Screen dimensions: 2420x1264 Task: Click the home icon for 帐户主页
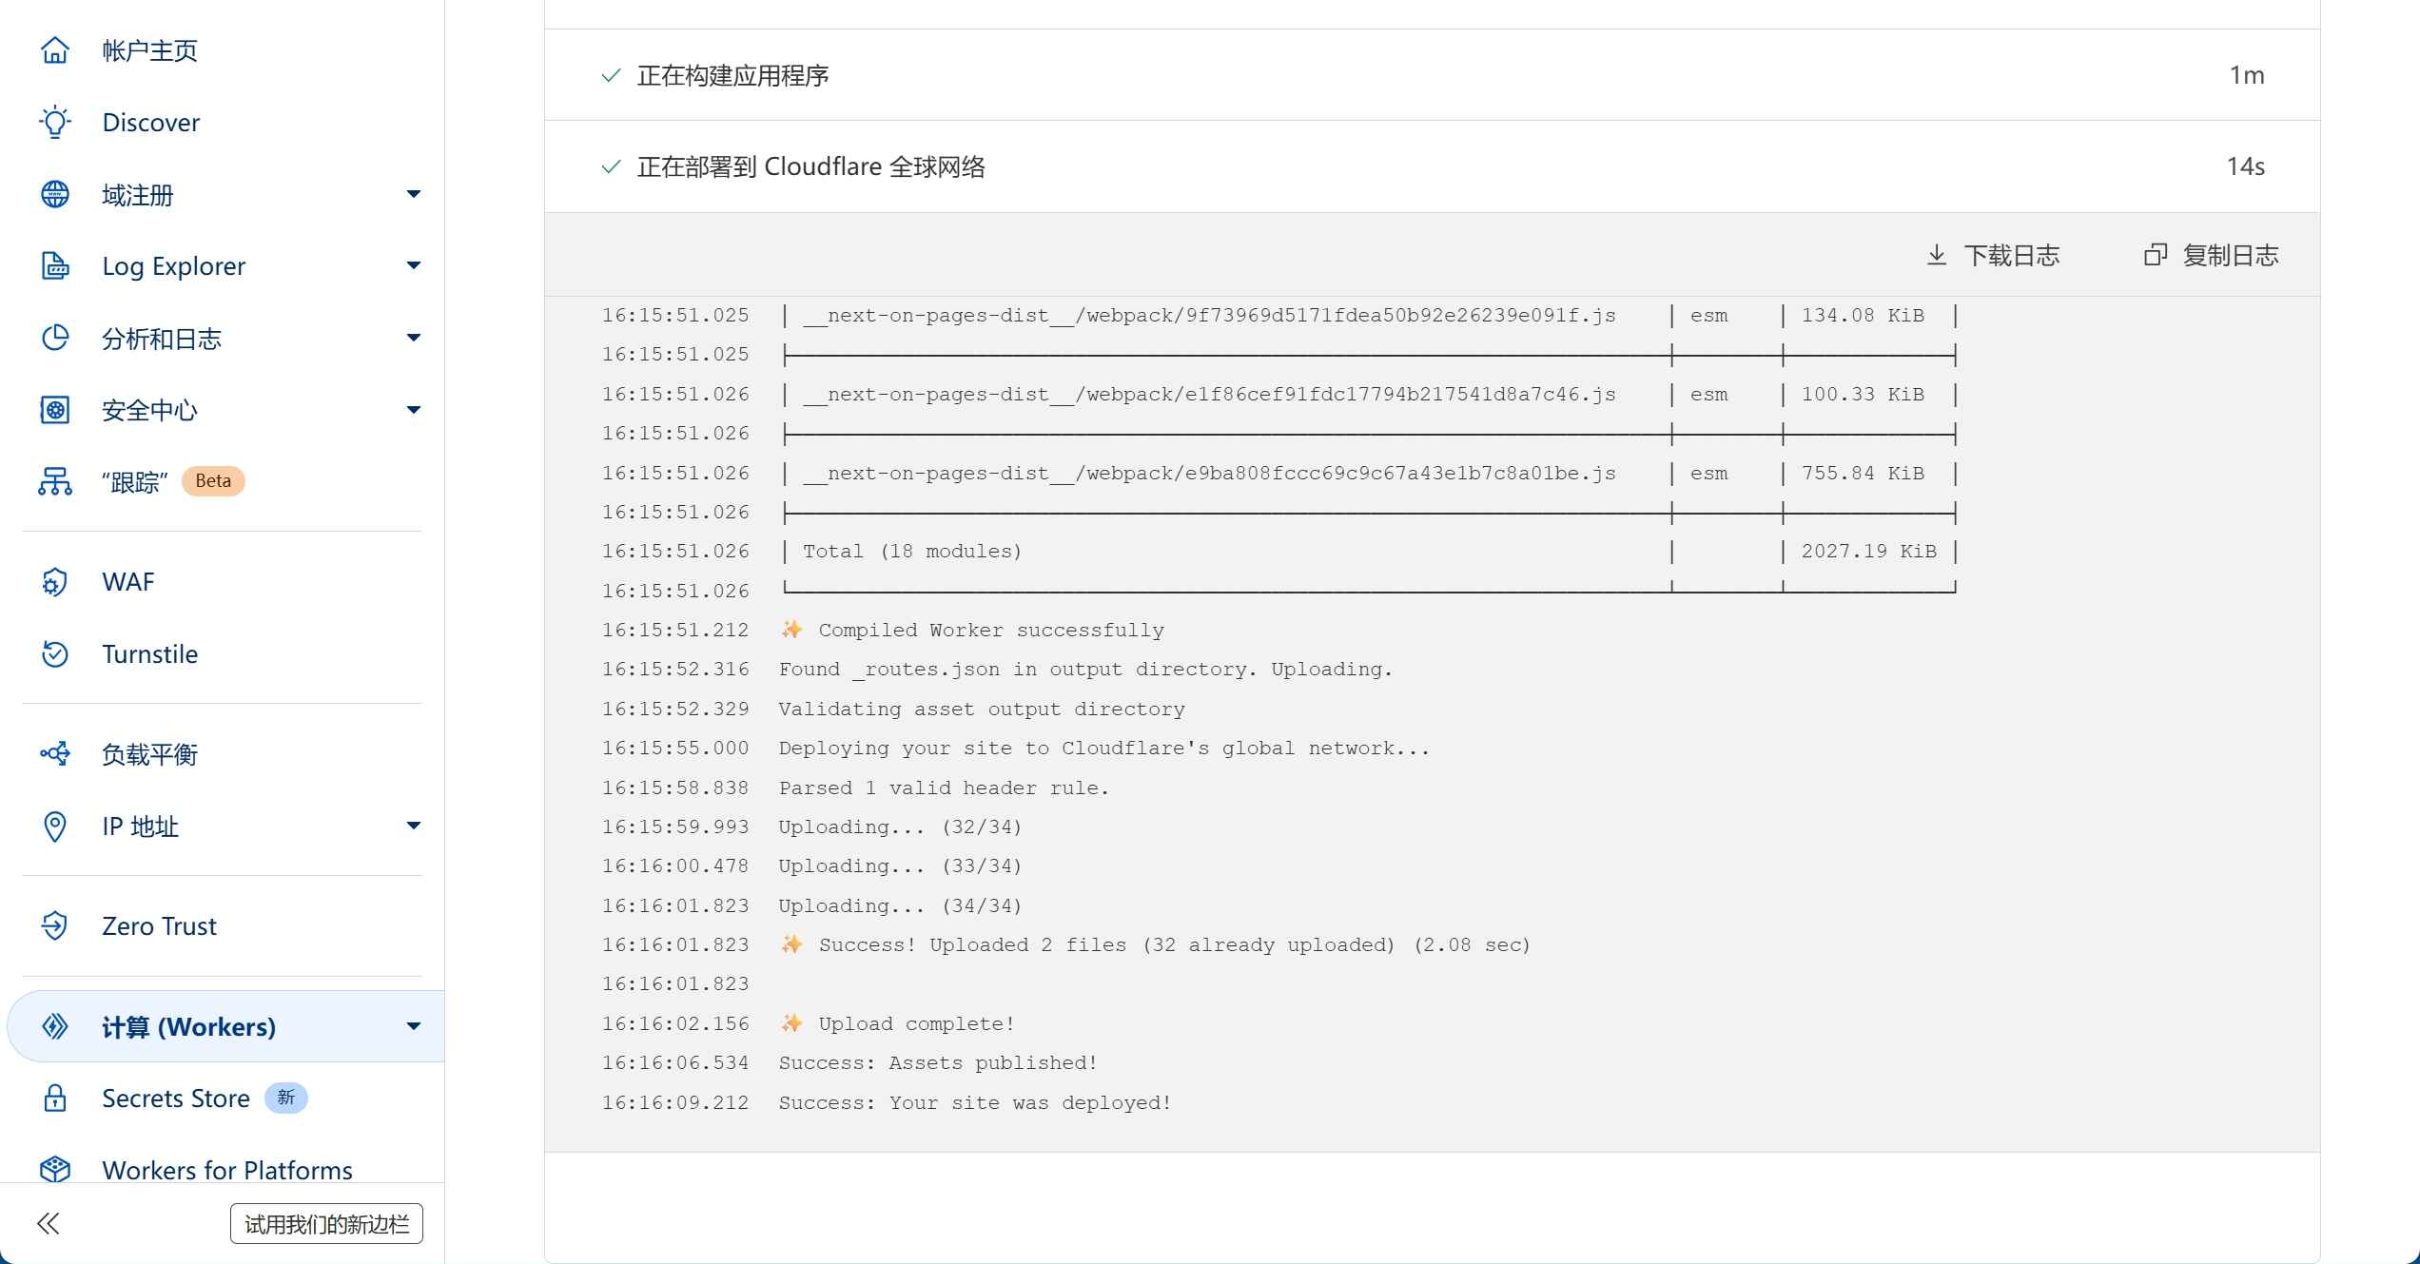tap(55, 50)
